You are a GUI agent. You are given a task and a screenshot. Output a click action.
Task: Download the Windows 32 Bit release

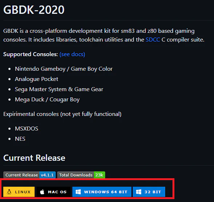tap(149, 192)
